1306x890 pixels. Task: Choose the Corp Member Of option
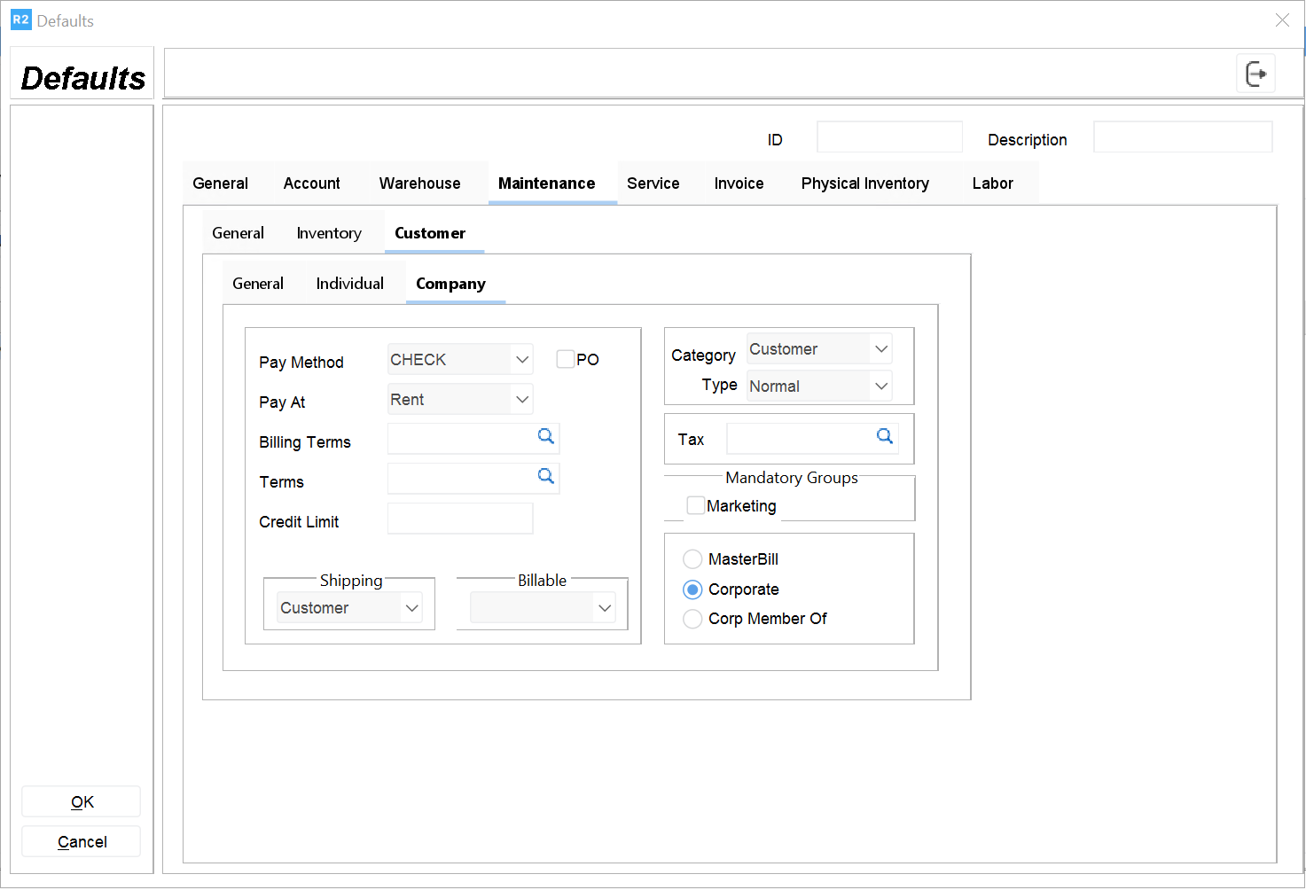pyautogui.click(x=692, y=619)
